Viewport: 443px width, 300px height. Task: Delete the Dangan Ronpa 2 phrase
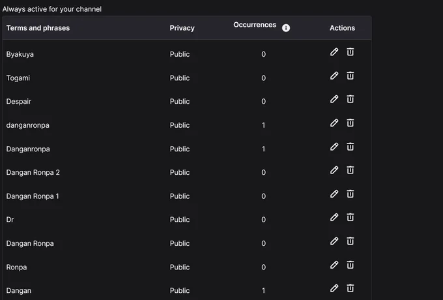(x=350, y=170)
